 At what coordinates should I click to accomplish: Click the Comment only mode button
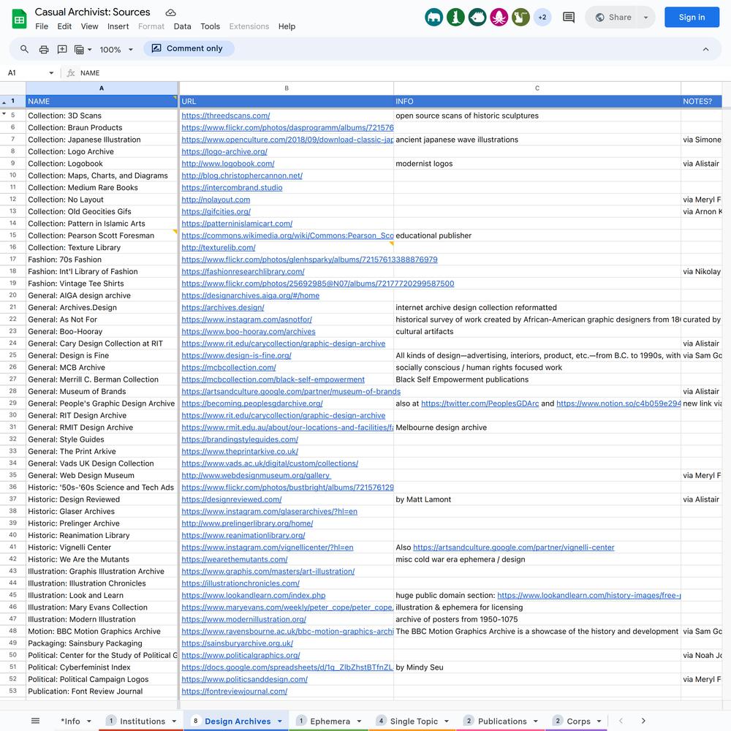click(187, 48)
